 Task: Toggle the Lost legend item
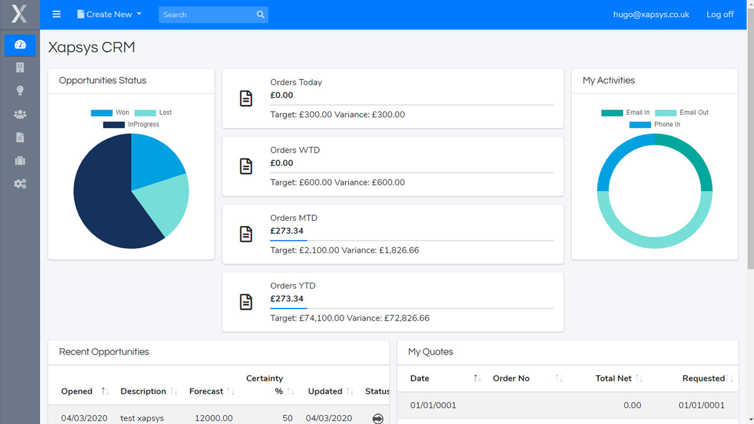[153, 113]
